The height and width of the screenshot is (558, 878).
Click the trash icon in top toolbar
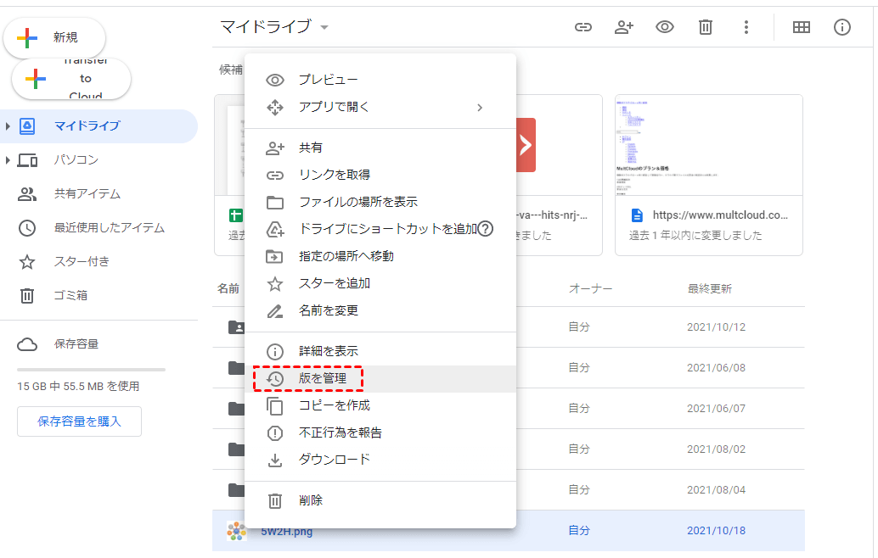pyautogui.click(x=706, y=27)
